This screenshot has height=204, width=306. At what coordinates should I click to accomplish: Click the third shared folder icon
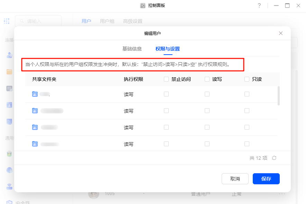click(x=35, y=127)
